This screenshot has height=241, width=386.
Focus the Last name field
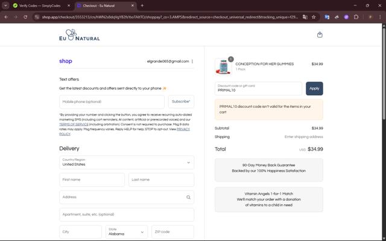tap(161, 180)
